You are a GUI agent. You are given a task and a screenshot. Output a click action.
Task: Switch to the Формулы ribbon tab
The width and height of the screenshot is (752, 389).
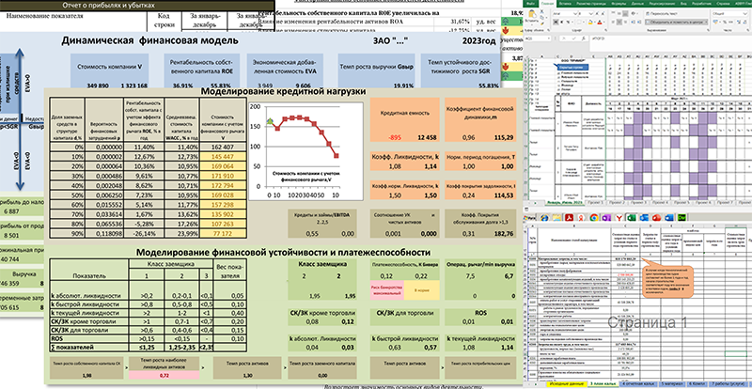coord(619,4)
